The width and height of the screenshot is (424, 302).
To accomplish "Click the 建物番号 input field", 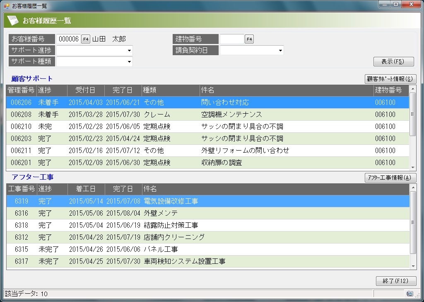I will tap(232, 39).
